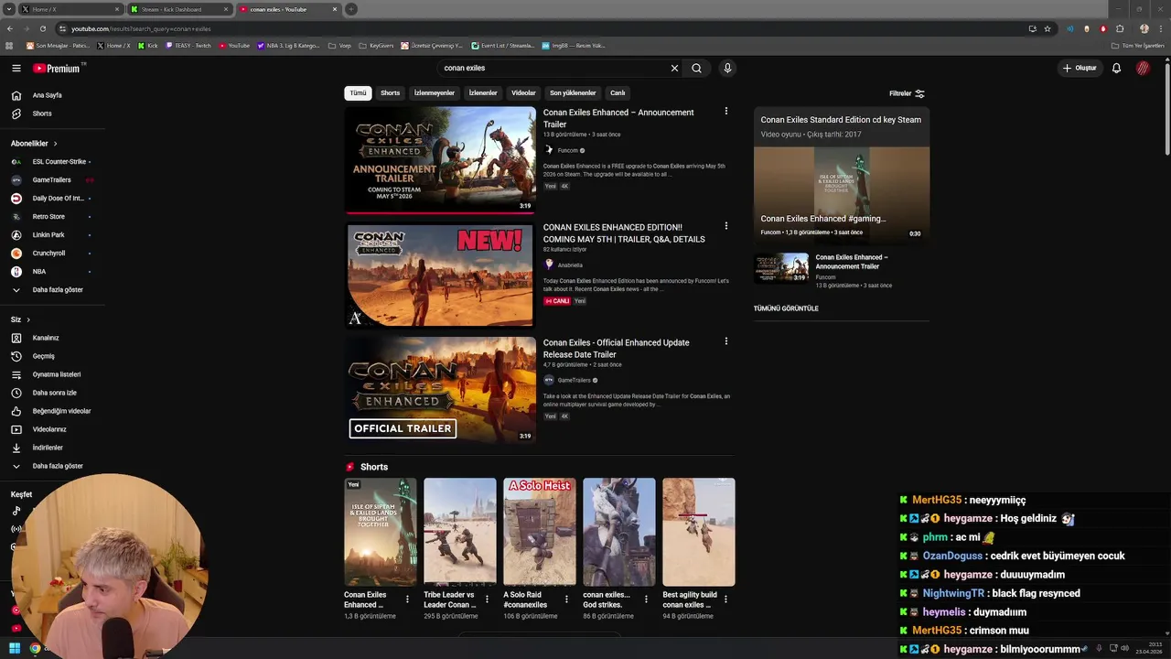Open İndirilenler downloads
The width and height of the screenshot is (1171, 659).
click(x=48, y=448)
